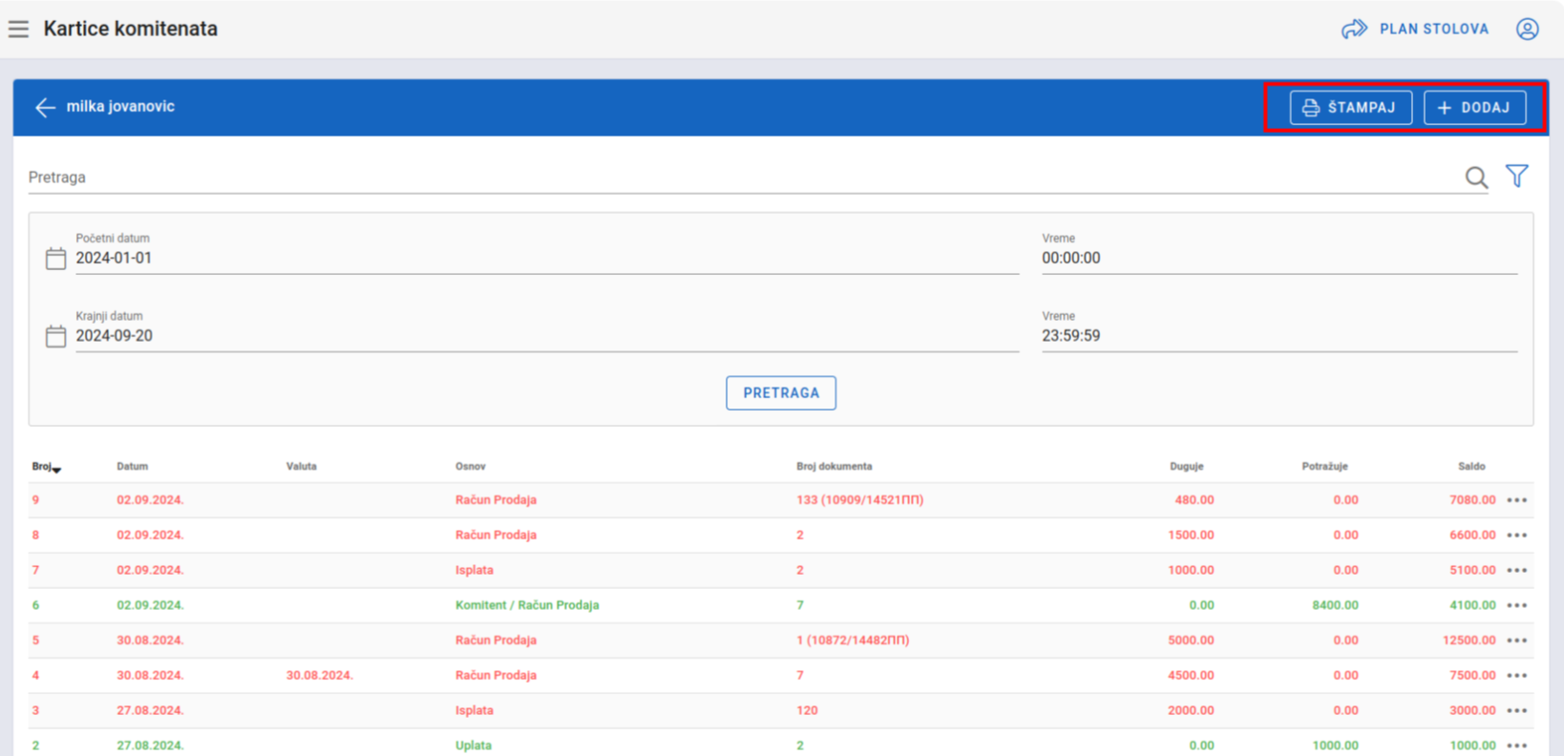Image resolution: width=1564 pixels, height=756 pixels.
Task: Sort by the Osnov column header
Action: coord(471,467)
